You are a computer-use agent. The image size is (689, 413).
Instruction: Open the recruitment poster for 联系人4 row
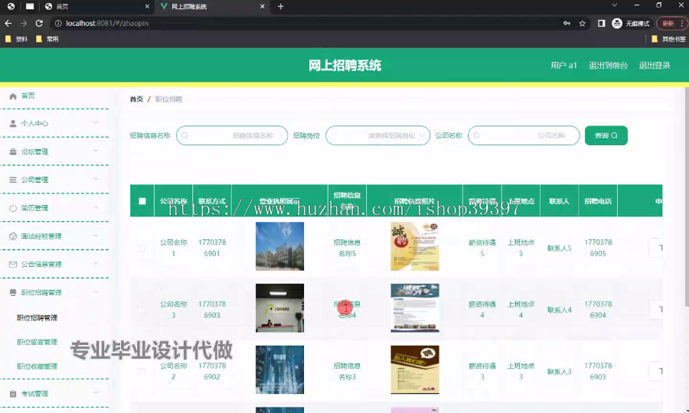415,308
